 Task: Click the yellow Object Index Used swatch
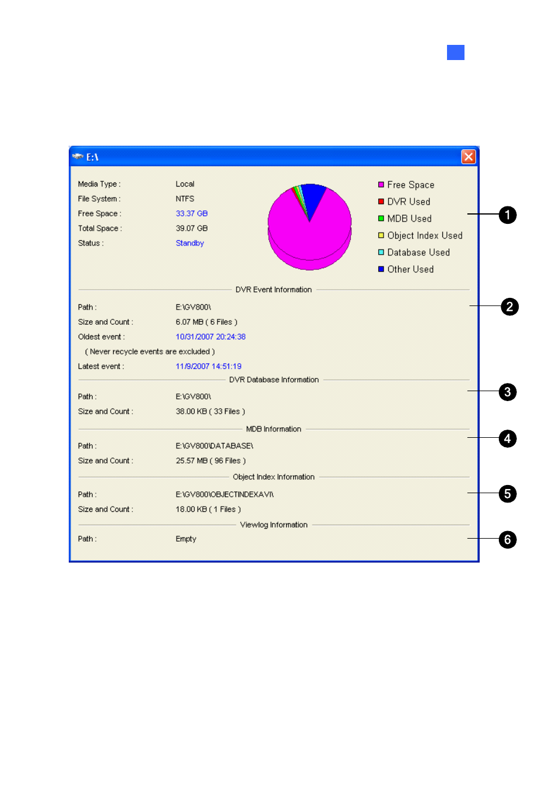(x=381, y=236)
